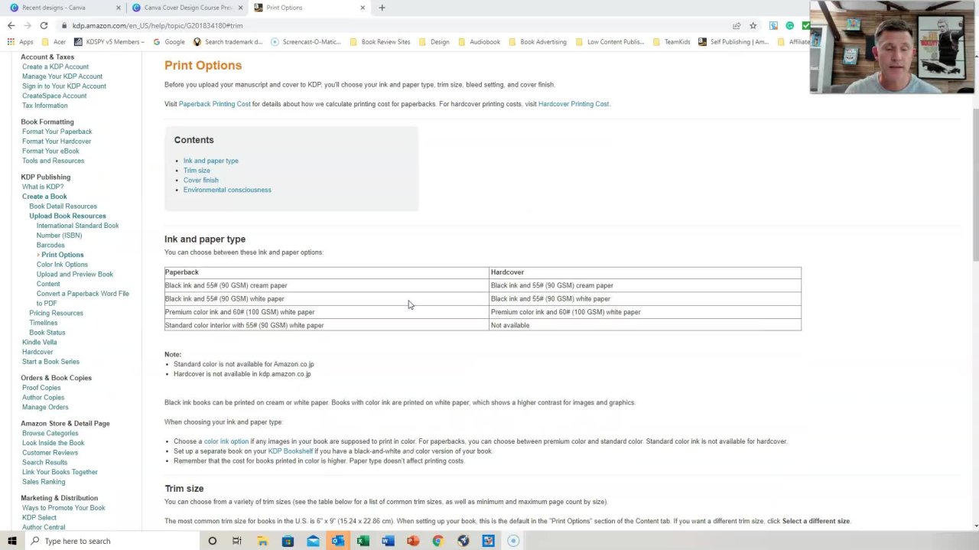Open Word from the taskbar
This screenshot has width=979, height=550.
click(x=388, y=541)
